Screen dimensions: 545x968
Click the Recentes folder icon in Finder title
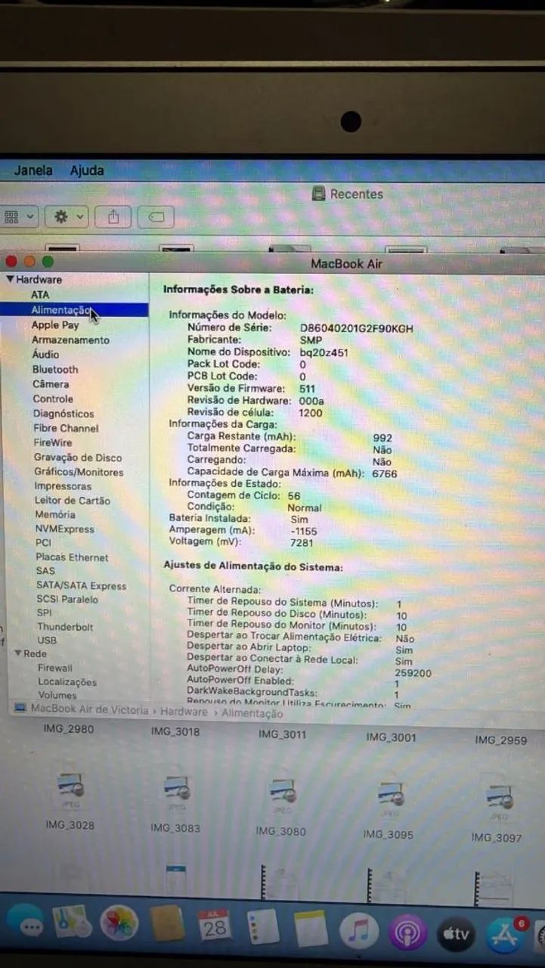[319, 194]
